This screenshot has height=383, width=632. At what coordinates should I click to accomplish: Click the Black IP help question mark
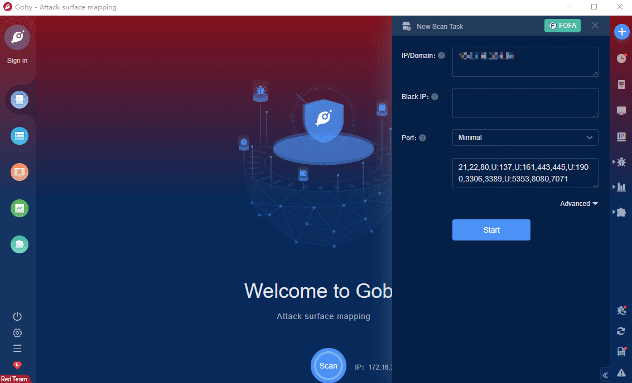[x=435, y=96]
